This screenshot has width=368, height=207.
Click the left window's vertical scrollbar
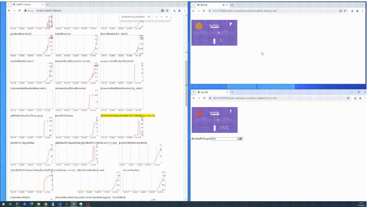point(187,72)
